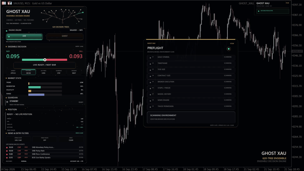Click the chart list icon in top-left corner
This screenshot has width=304, height=171.
(4, 3)
